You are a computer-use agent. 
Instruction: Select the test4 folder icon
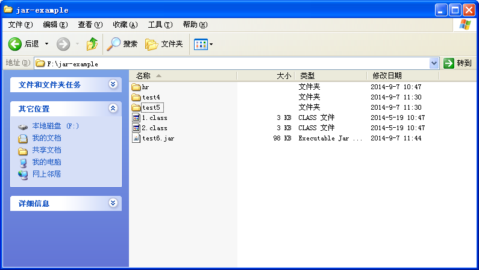pos(136,98)
